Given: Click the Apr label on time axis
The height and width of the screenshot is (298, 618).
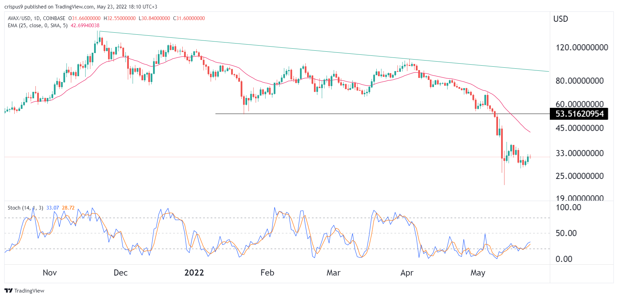Looking at the screenshot, I should (407, 273).
